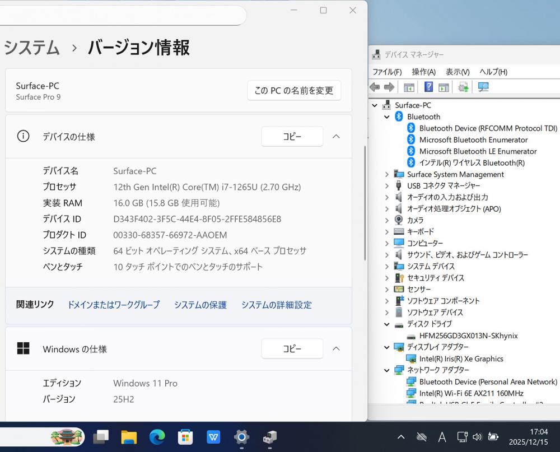The width and height of the screenshot is (560, 452).
Task: Click the Scan for hardware changes icon
Action: [483, 87]
